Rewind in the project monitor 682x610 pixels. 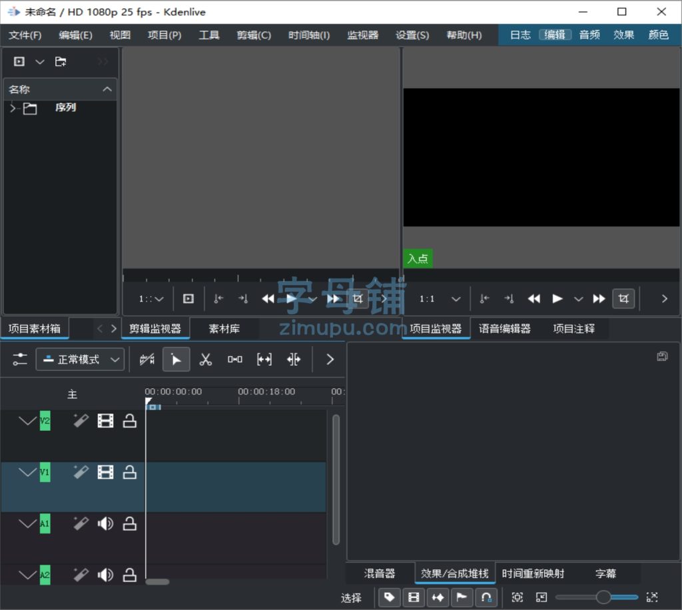533,299
